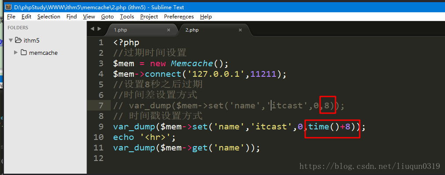This screenshot has width=445, height=175.
Task: Click the ithm5 folder icon
Action: [18, 40]
